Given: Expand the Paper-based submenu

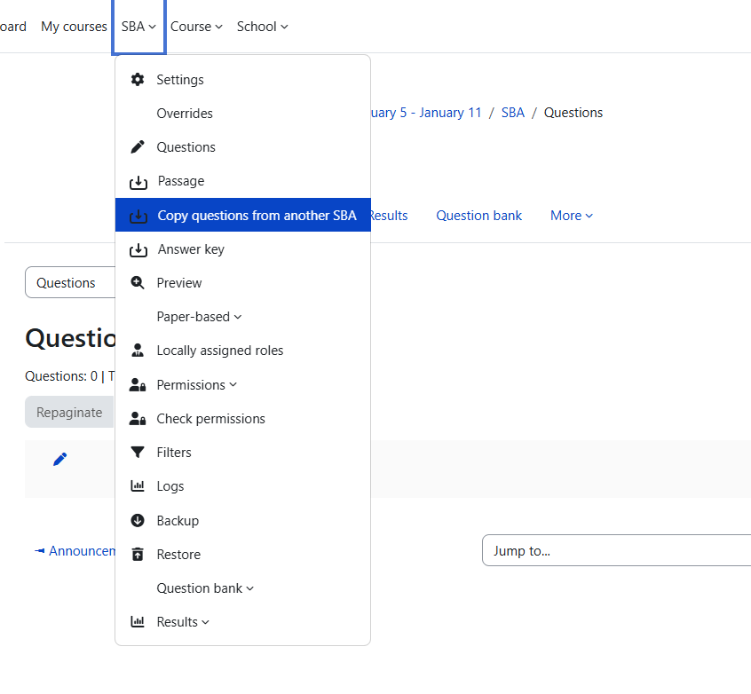Looking at the screenshot, I should (x=199, y=317).
